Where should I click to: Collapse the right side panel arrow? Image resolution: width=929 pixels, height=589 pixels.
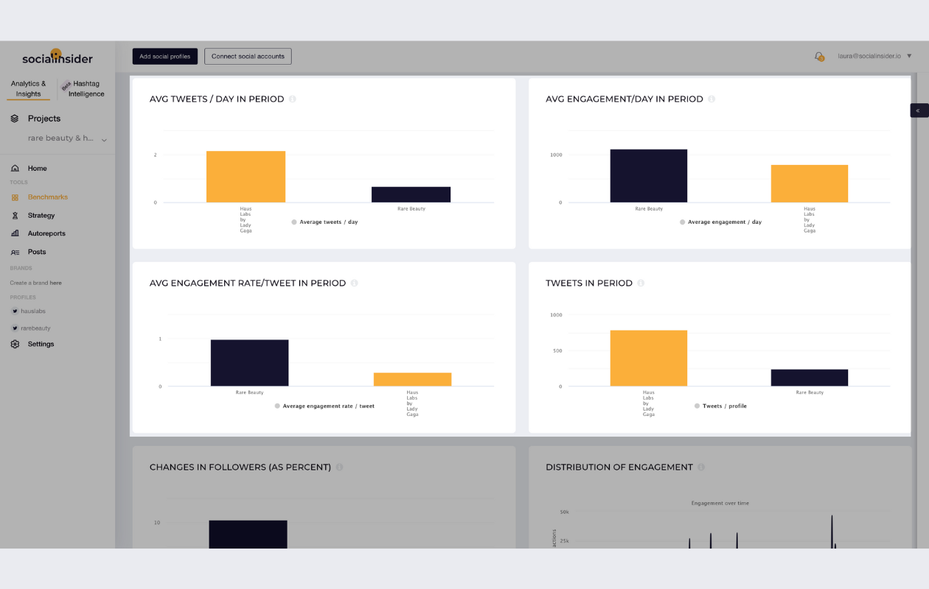point(918,110)
